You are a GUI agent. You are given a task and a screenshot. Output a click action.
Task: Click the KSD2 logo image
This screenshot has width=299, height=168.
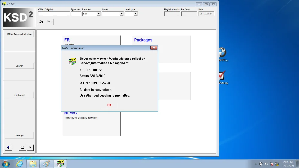[x=19, y=18]
